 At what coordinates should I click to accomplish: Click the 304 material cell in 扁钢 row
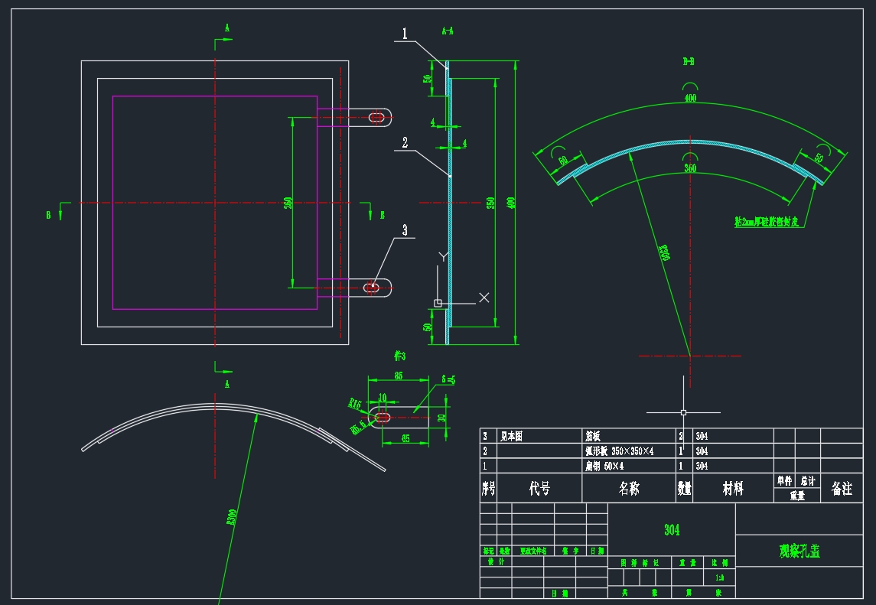point(733,466)
